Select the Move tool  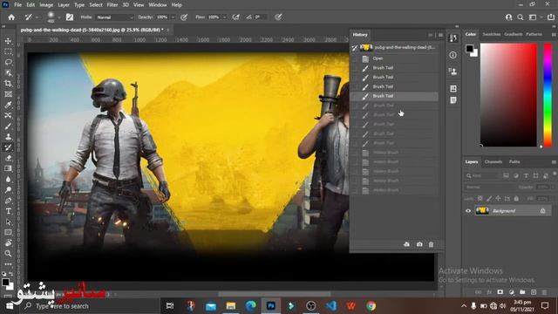point(8,41)
